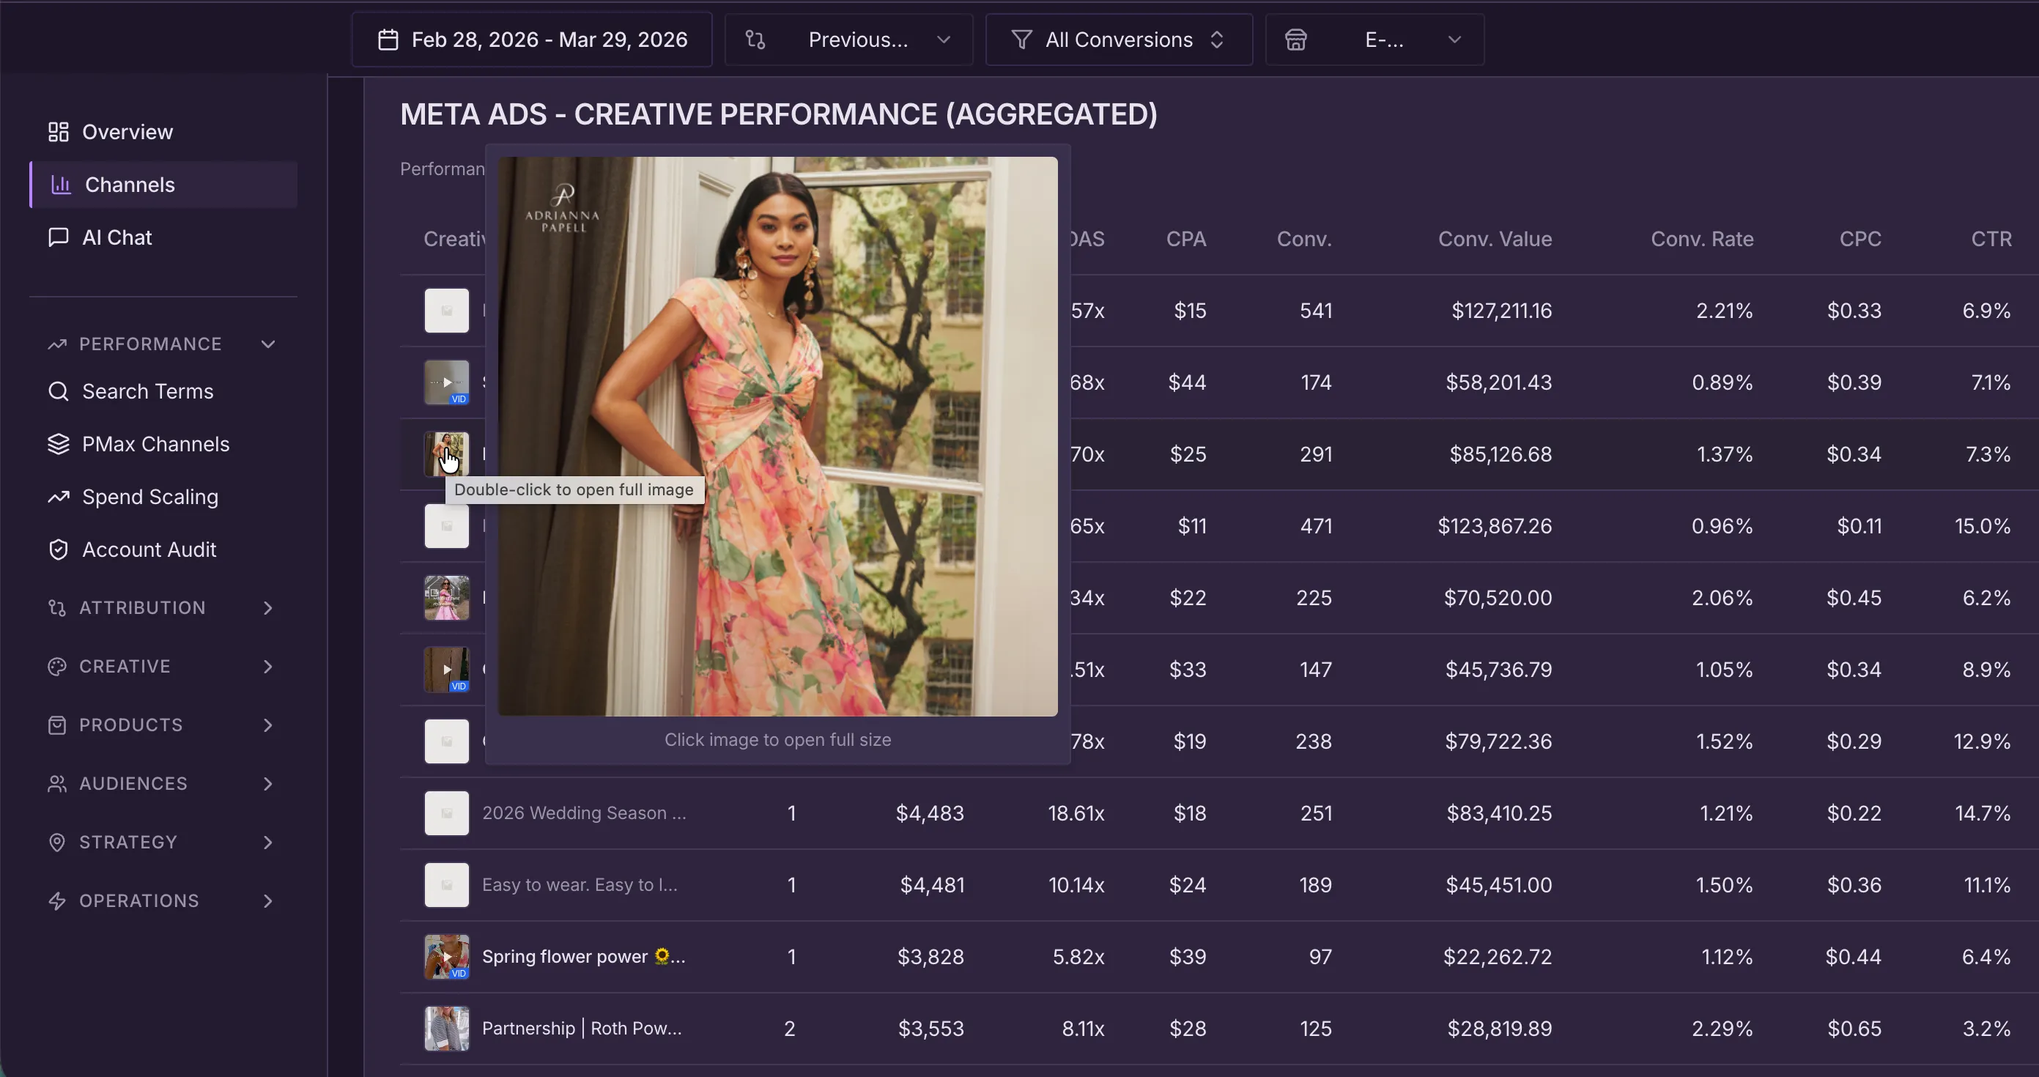Click video thumbnail in the $58,201.43 row
The image size is (2039, 1077).
pyautogui.click(x=446, y=382)
